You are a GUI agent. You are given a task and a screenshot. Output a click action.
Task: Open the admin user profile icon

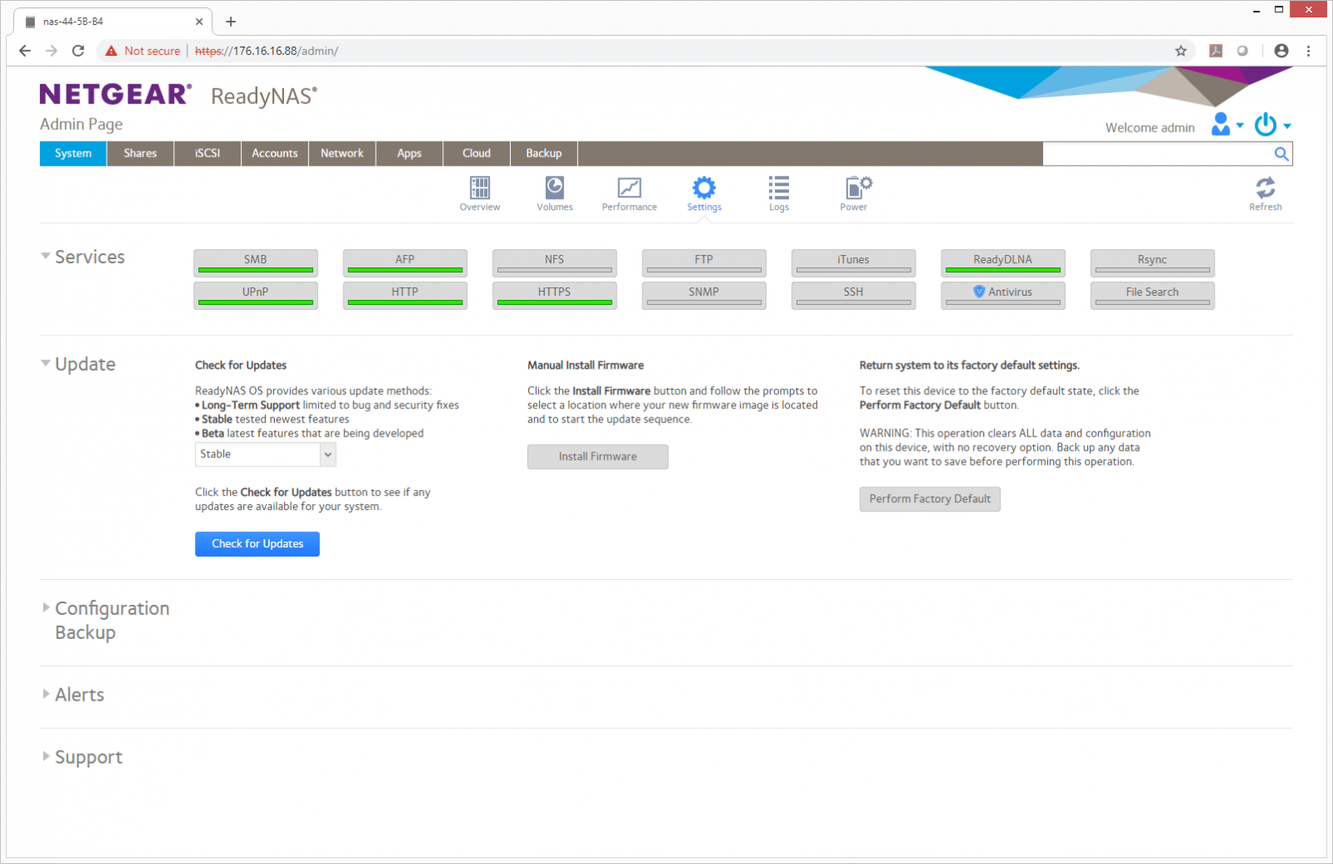tap(1221, 124)
